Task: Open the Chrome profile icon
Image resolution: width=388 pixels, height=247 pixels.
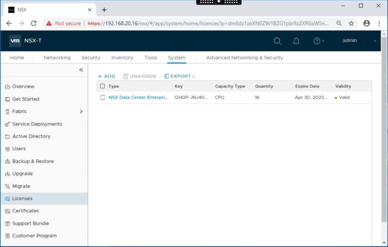Action: (x=366, y=23)
